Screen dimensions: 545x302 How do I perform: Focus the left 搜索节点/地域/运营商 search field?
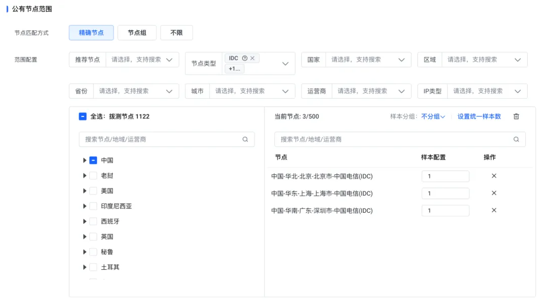coord(167,139)
